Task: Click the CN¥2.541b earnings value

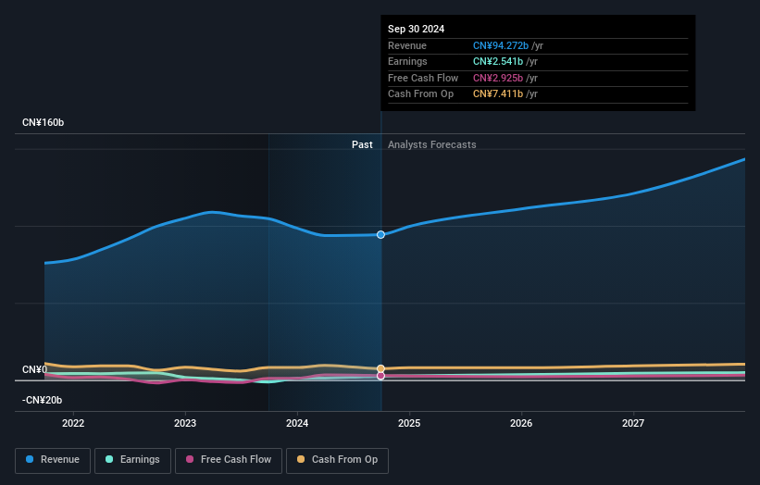Action: click(x=498, y=61)
